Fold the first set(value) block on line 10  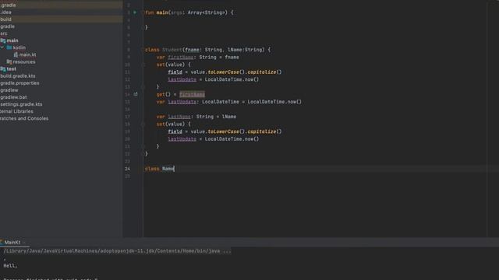click(143, 65)
